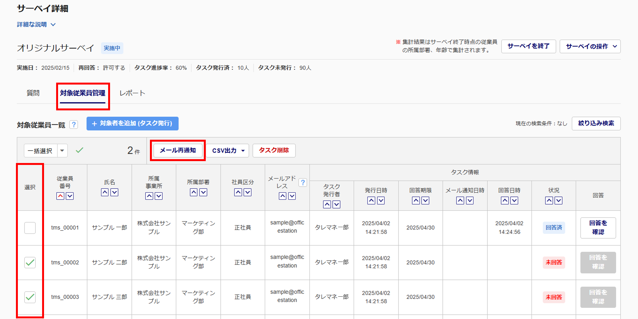Click 未回答 badge for tms_00002
Screen dimensions: 638x319
(x=554, y=262)
